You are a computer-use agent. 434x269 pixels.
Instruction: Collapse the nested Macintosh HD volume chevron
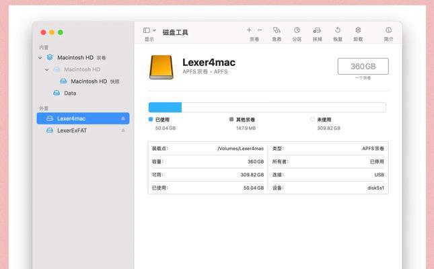tap(47, 70)
